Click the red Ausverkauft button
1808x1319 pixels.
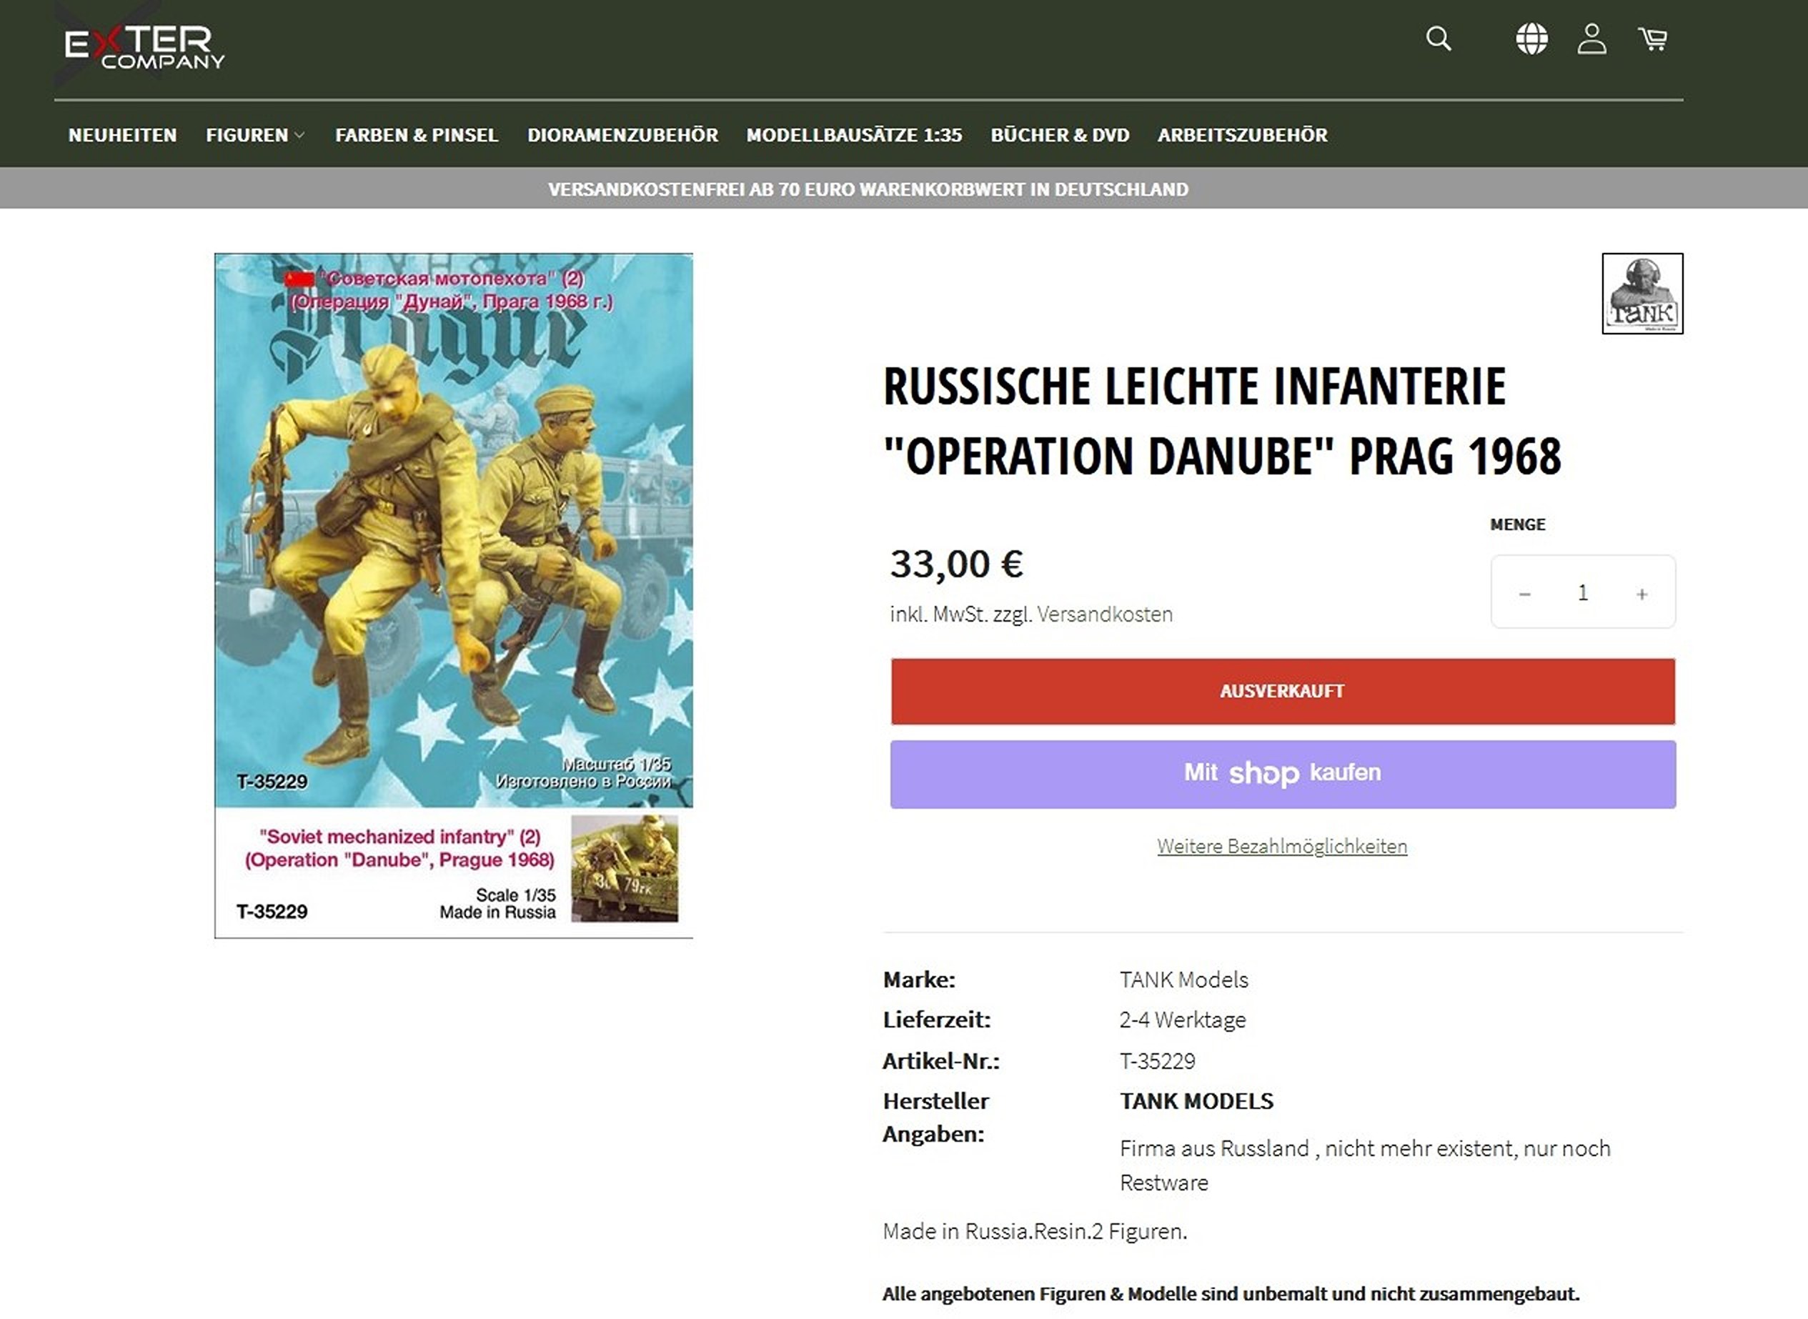[x=1283, y=692]
